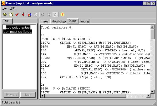Click the horizontal scrollbar right arrow
This screenshot has height=106, width=157.
pos(148,96)
